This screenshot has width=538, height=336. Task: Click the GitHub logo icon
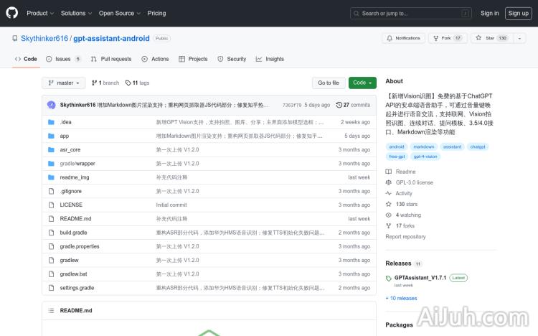12,13
